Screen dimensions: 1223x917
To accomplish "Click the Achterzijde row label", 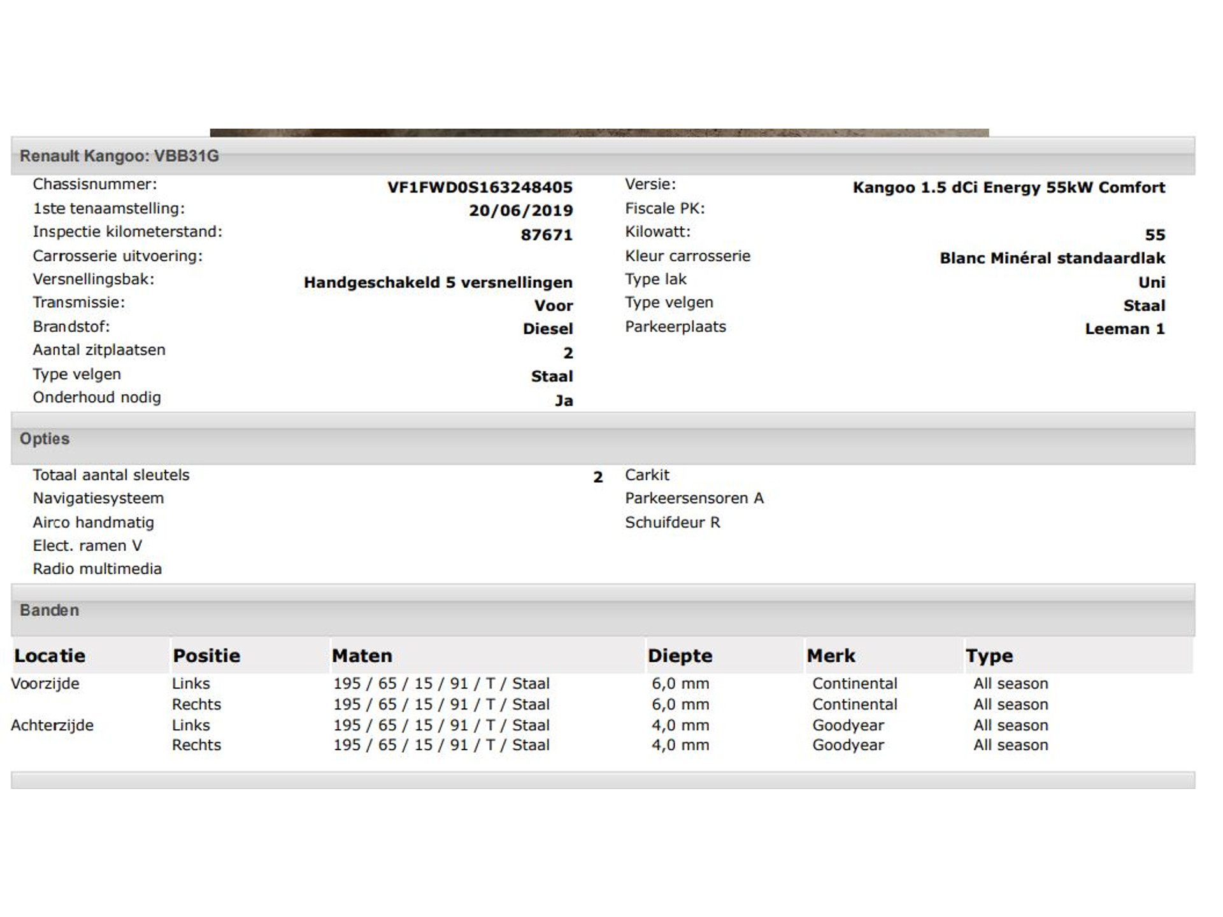I will (52, 725).
